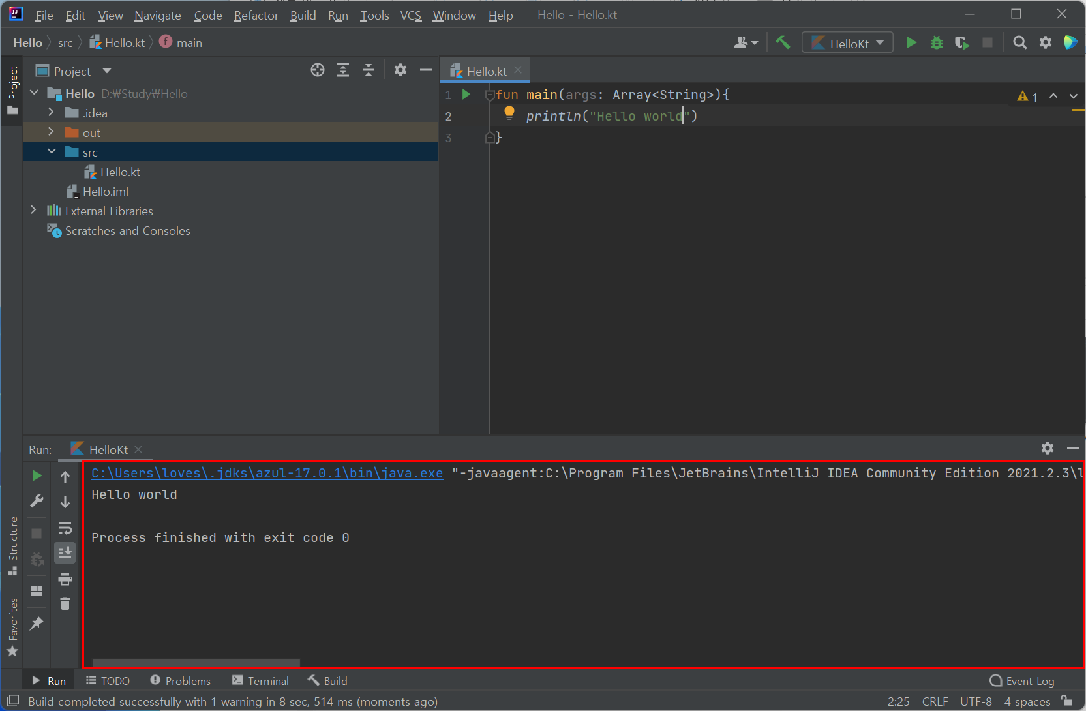Viewport: 1086px width, 711px height.
Task: Open the Refactor menu
Action: click(256, 15)
